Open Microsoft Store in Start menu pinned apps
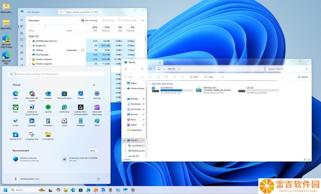Viewport: 321px width, 194px height. [x=64, y=95]
